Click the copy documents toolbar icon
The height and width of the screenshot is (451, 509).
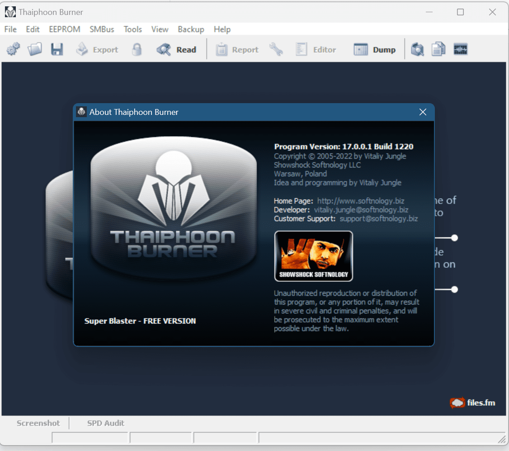coord(438,49)
